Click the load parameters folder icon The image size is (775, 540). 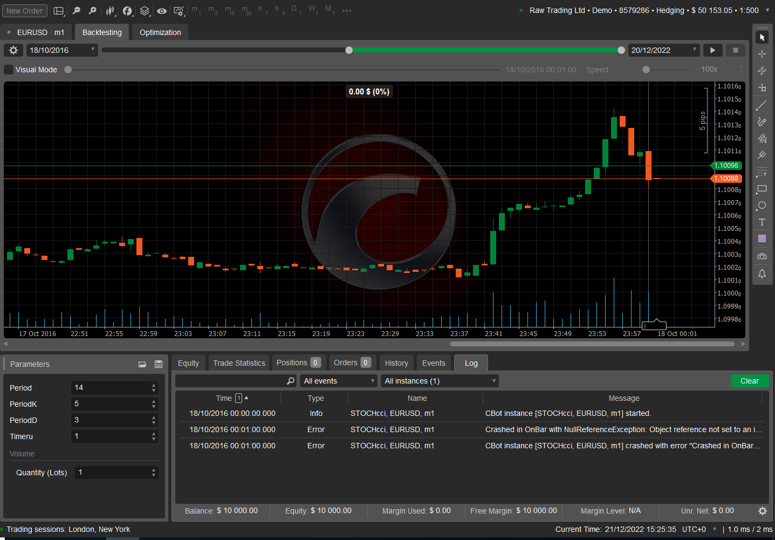(142, 364)
